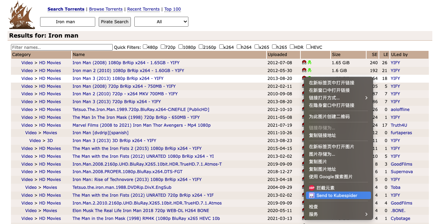
Task: Click the Kubespider icon in context menu
Action: (x=311, y=195)
